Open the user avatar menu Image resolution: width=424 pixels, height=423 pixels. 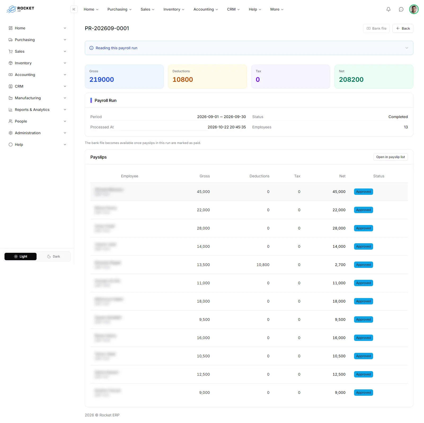click(414, 9)
